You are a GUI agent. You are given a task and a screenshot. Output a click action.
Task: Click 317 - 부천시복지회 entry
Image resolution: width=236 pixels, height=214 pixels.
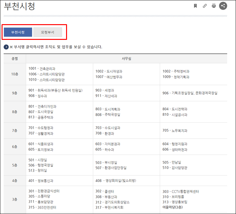click(109, 207)
